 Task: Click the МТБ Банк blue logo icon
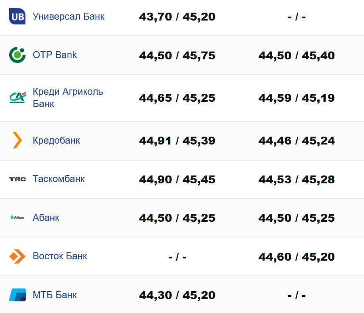pyautogui.click(x=17, y=295)
